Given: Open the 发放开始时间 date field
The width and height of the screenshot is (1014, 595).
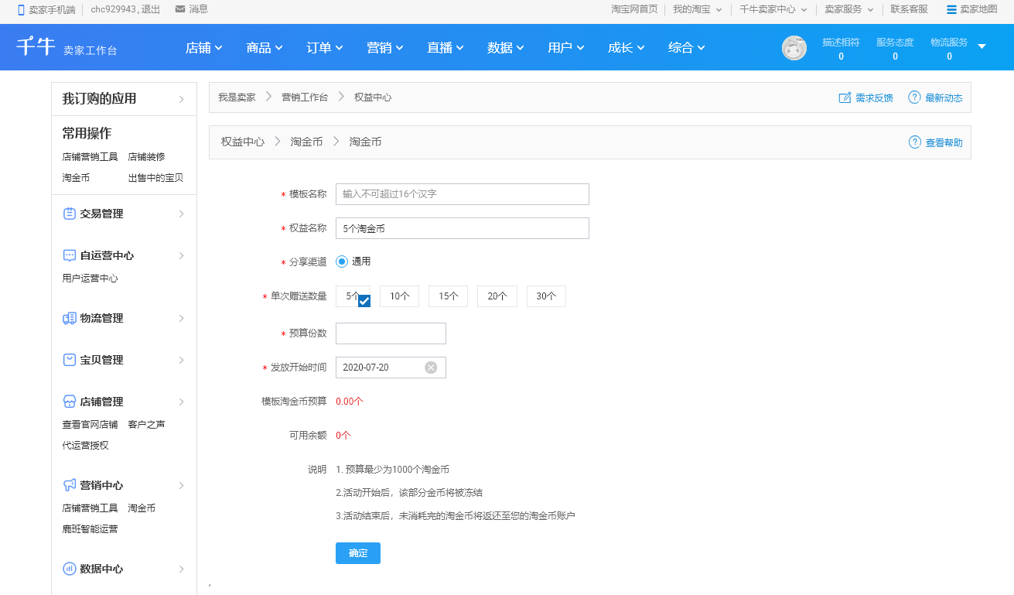Looking at the screenshot, I should coord(391,368).
